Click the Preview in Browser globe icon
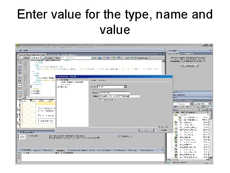This screenshot has height=173, width=230. (100, 58)
